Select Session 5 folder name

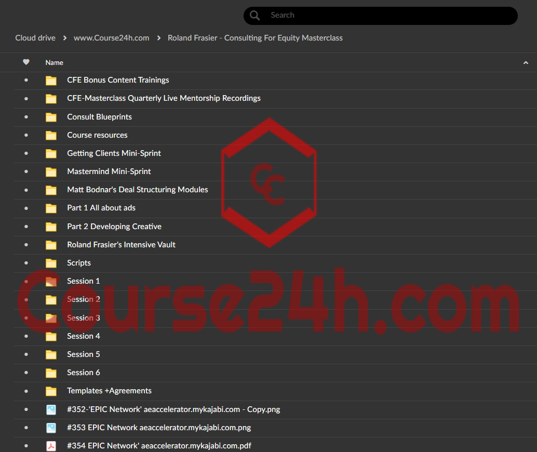pyautogui.click(x=84, y=354)
